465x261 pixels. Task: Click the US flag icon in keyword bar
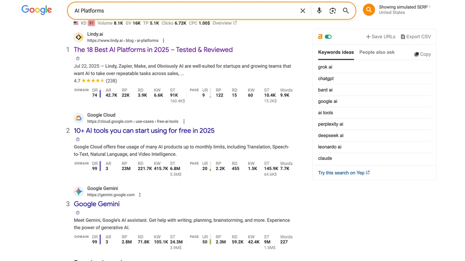coord(76,23)
